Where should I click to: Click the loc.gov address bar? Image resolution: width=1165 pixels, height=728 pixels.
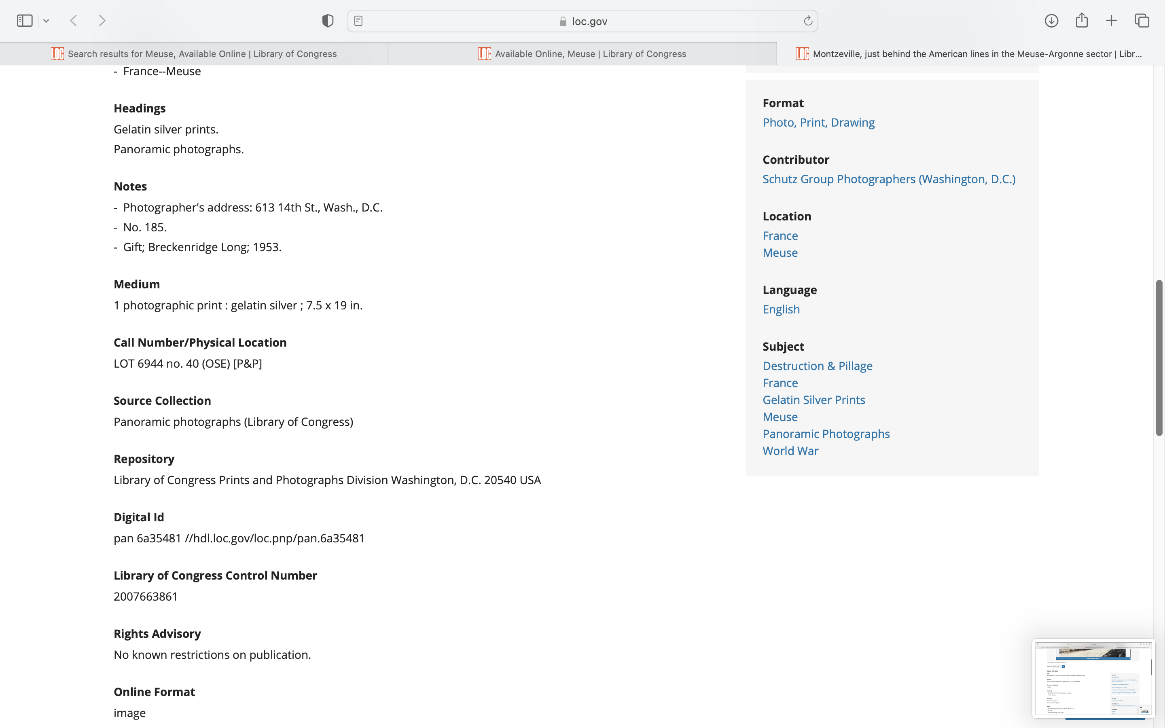(x=582, y=21)
